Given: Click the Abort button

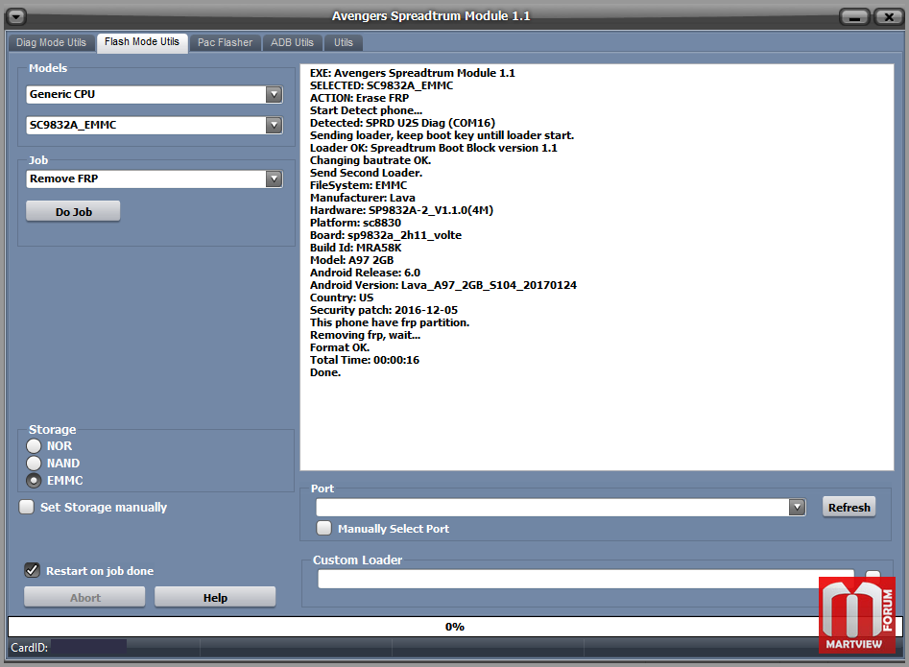Looking at the screenshot, I should [x=84, y=598].
